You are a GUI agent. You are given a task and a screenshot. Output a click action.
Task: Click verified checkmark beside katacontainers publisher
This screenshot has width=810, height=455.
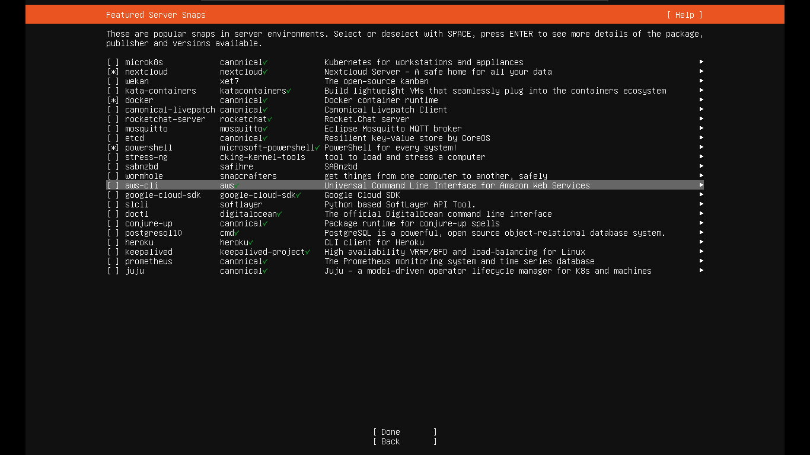[289, 91]
